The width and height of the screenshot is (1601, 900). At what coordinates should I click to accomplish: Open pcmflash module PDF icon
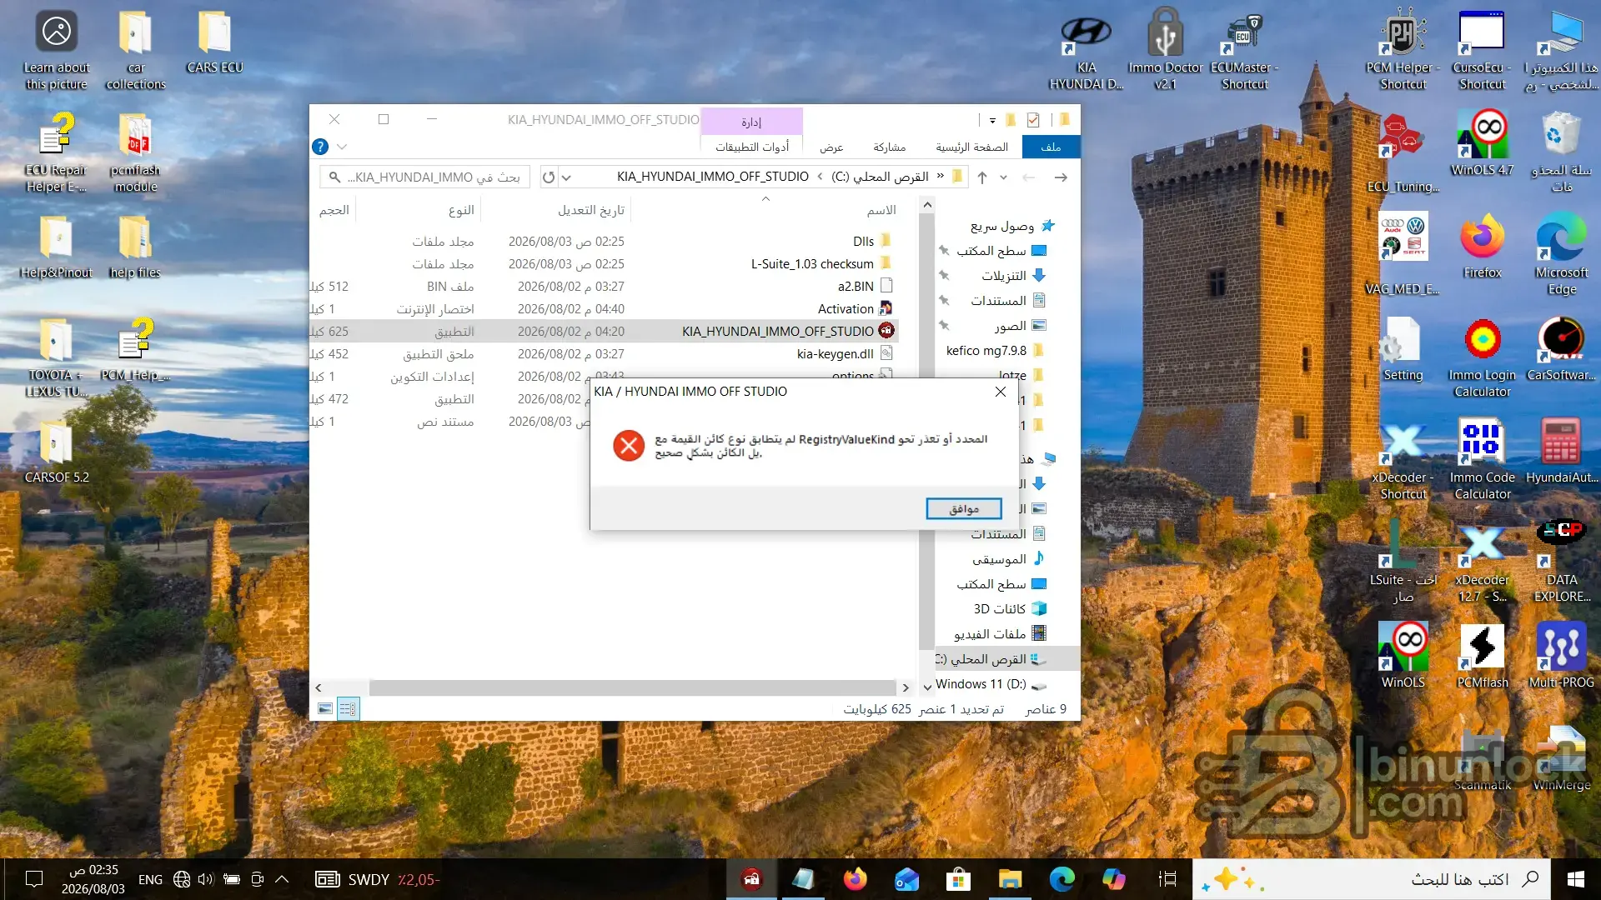coord(135,153)
